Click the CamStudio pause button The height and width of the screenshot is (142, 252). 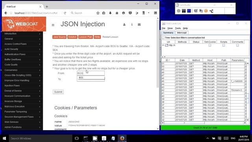[184, 11]
